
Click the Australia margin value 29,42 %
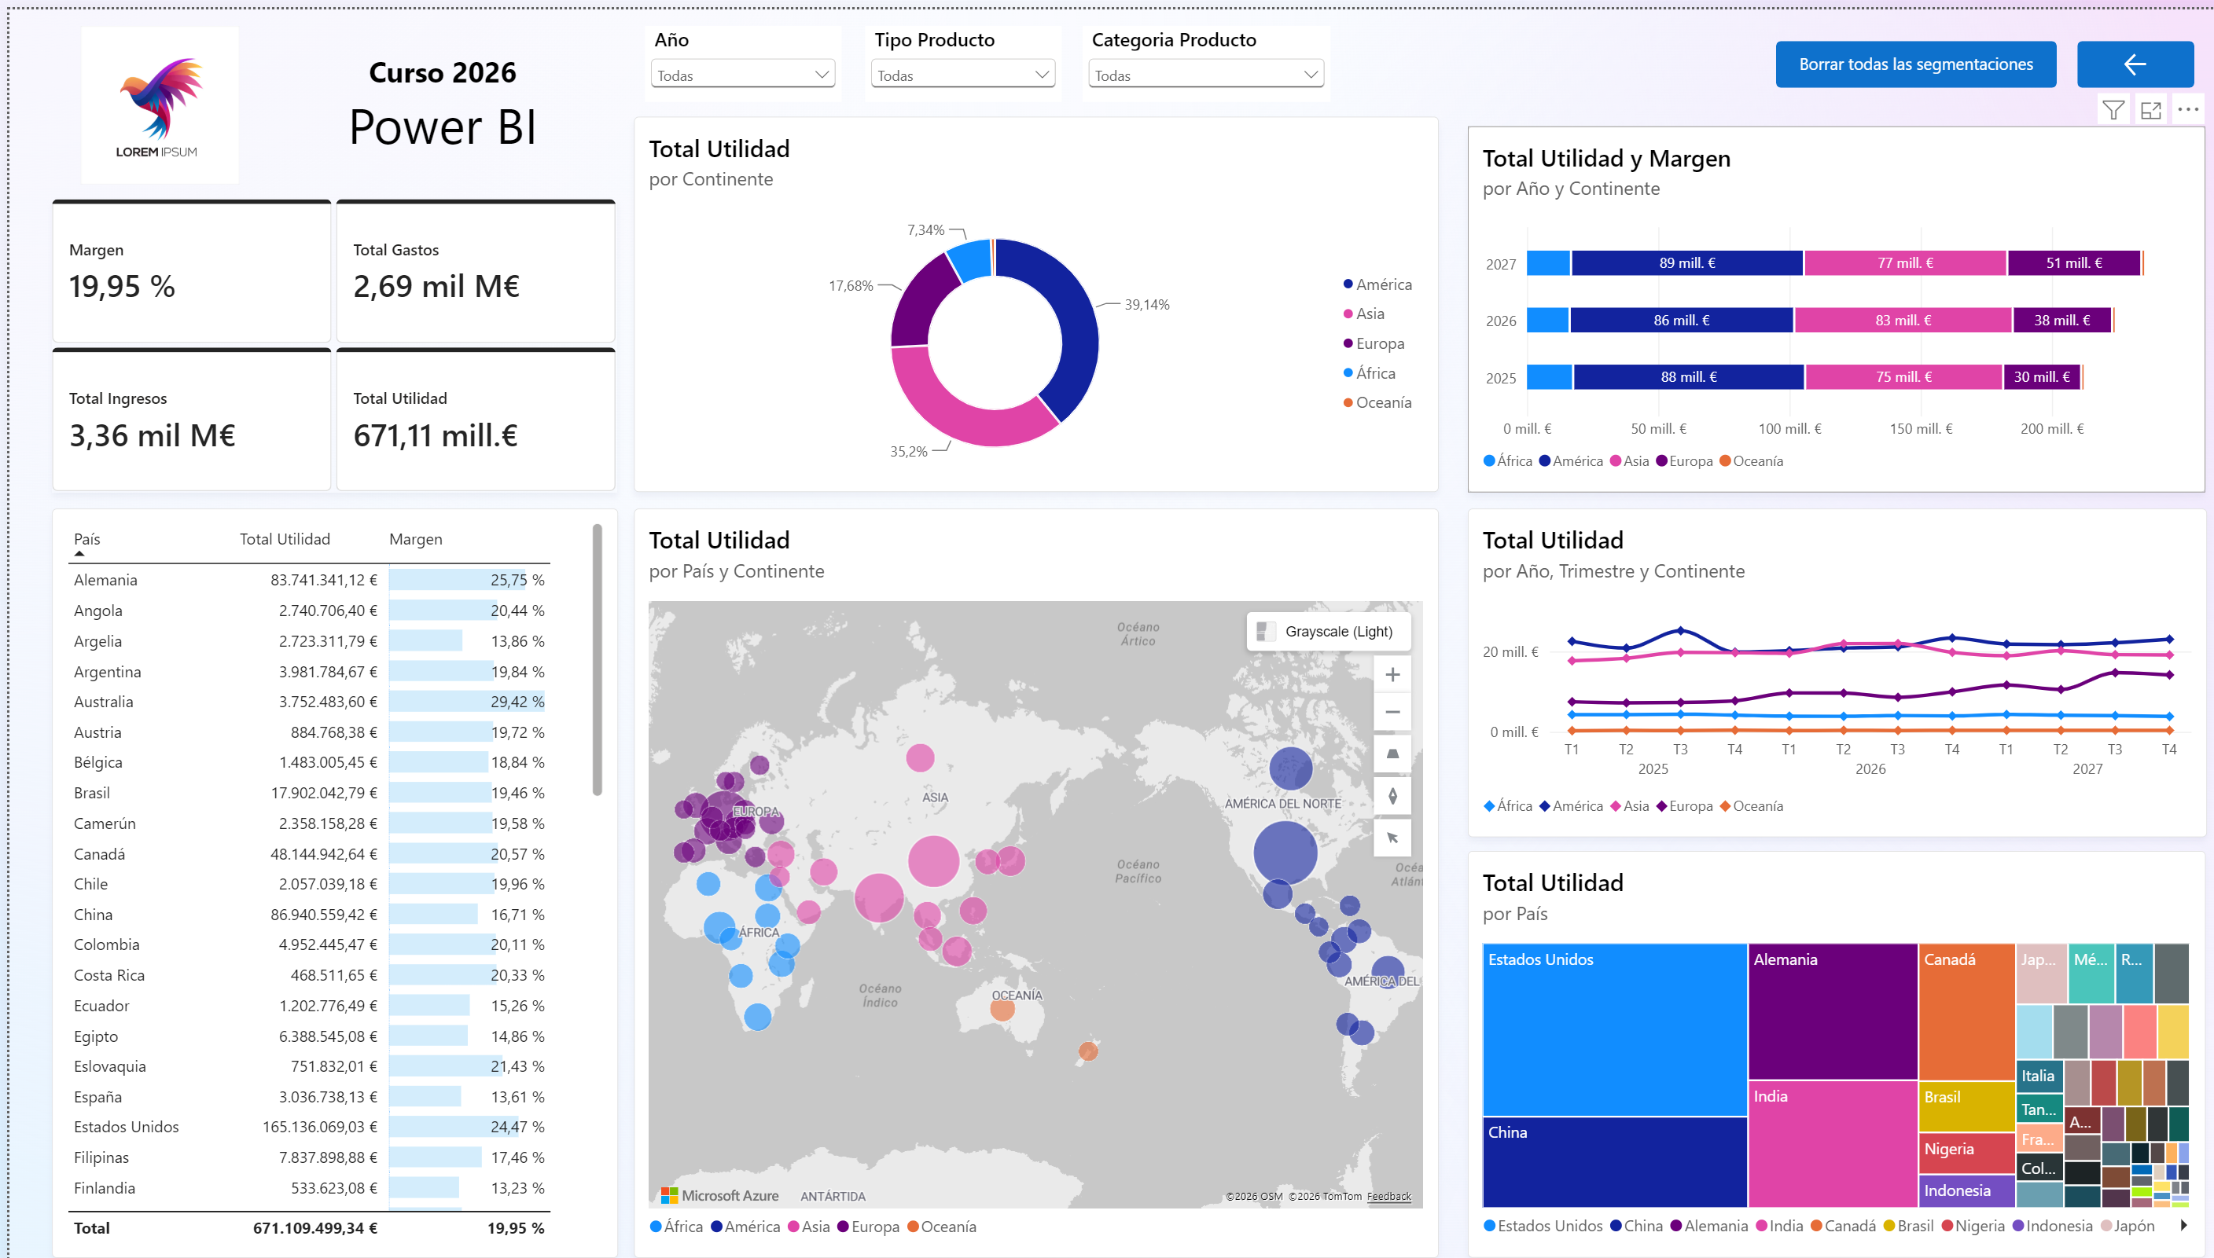pyautogui.click(x=517, y=702)
